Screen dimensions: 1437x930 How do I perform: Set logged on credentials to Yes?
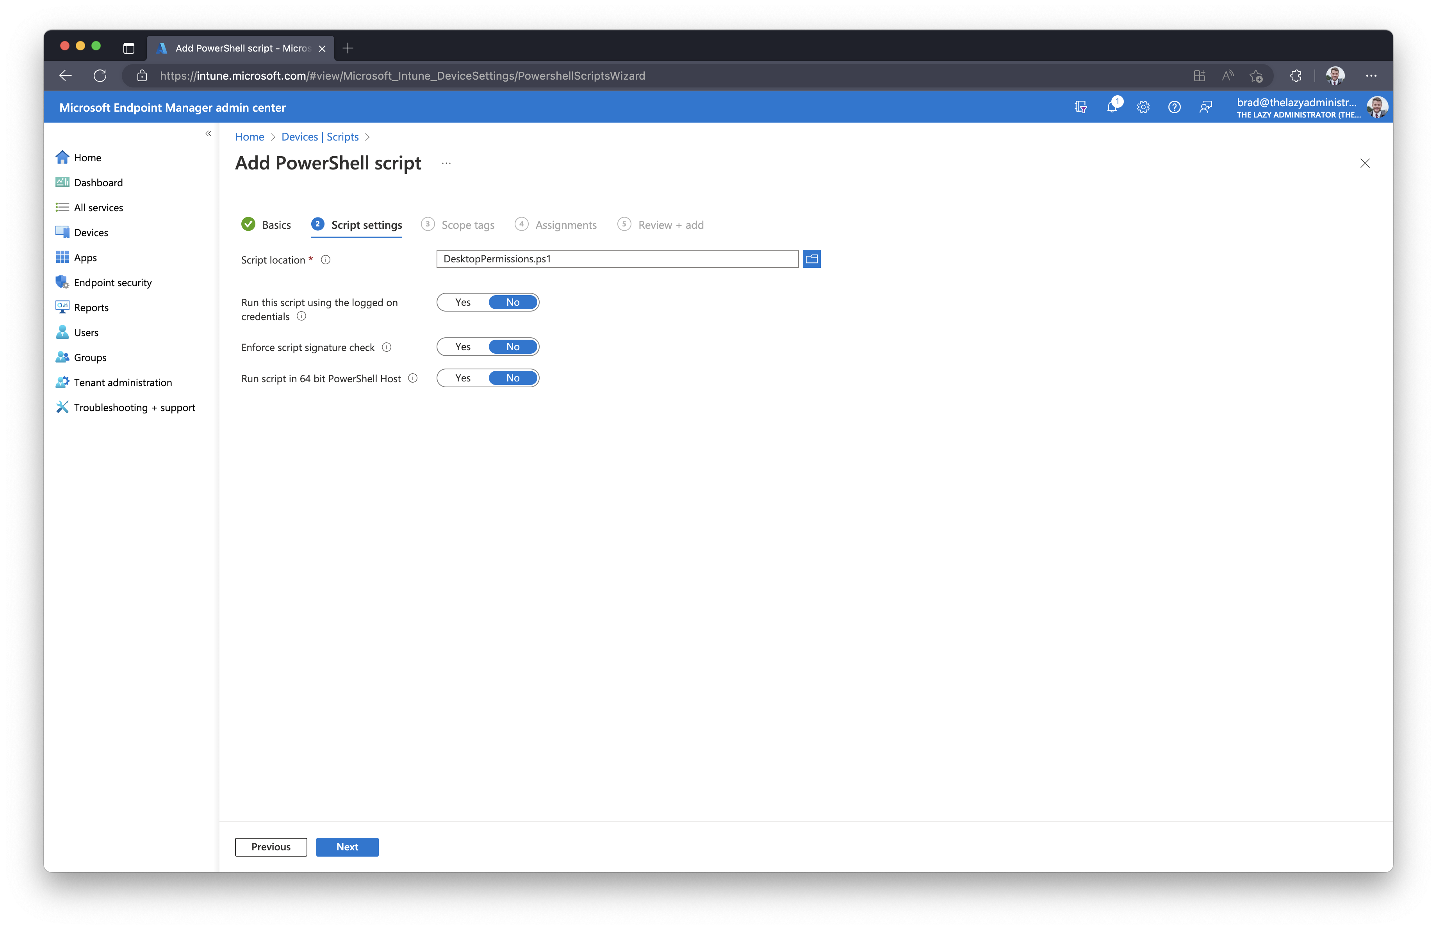(x=463, y=302)
